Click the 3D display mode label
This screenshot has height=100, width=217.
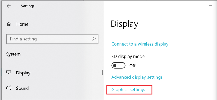[x=128, y=57]
